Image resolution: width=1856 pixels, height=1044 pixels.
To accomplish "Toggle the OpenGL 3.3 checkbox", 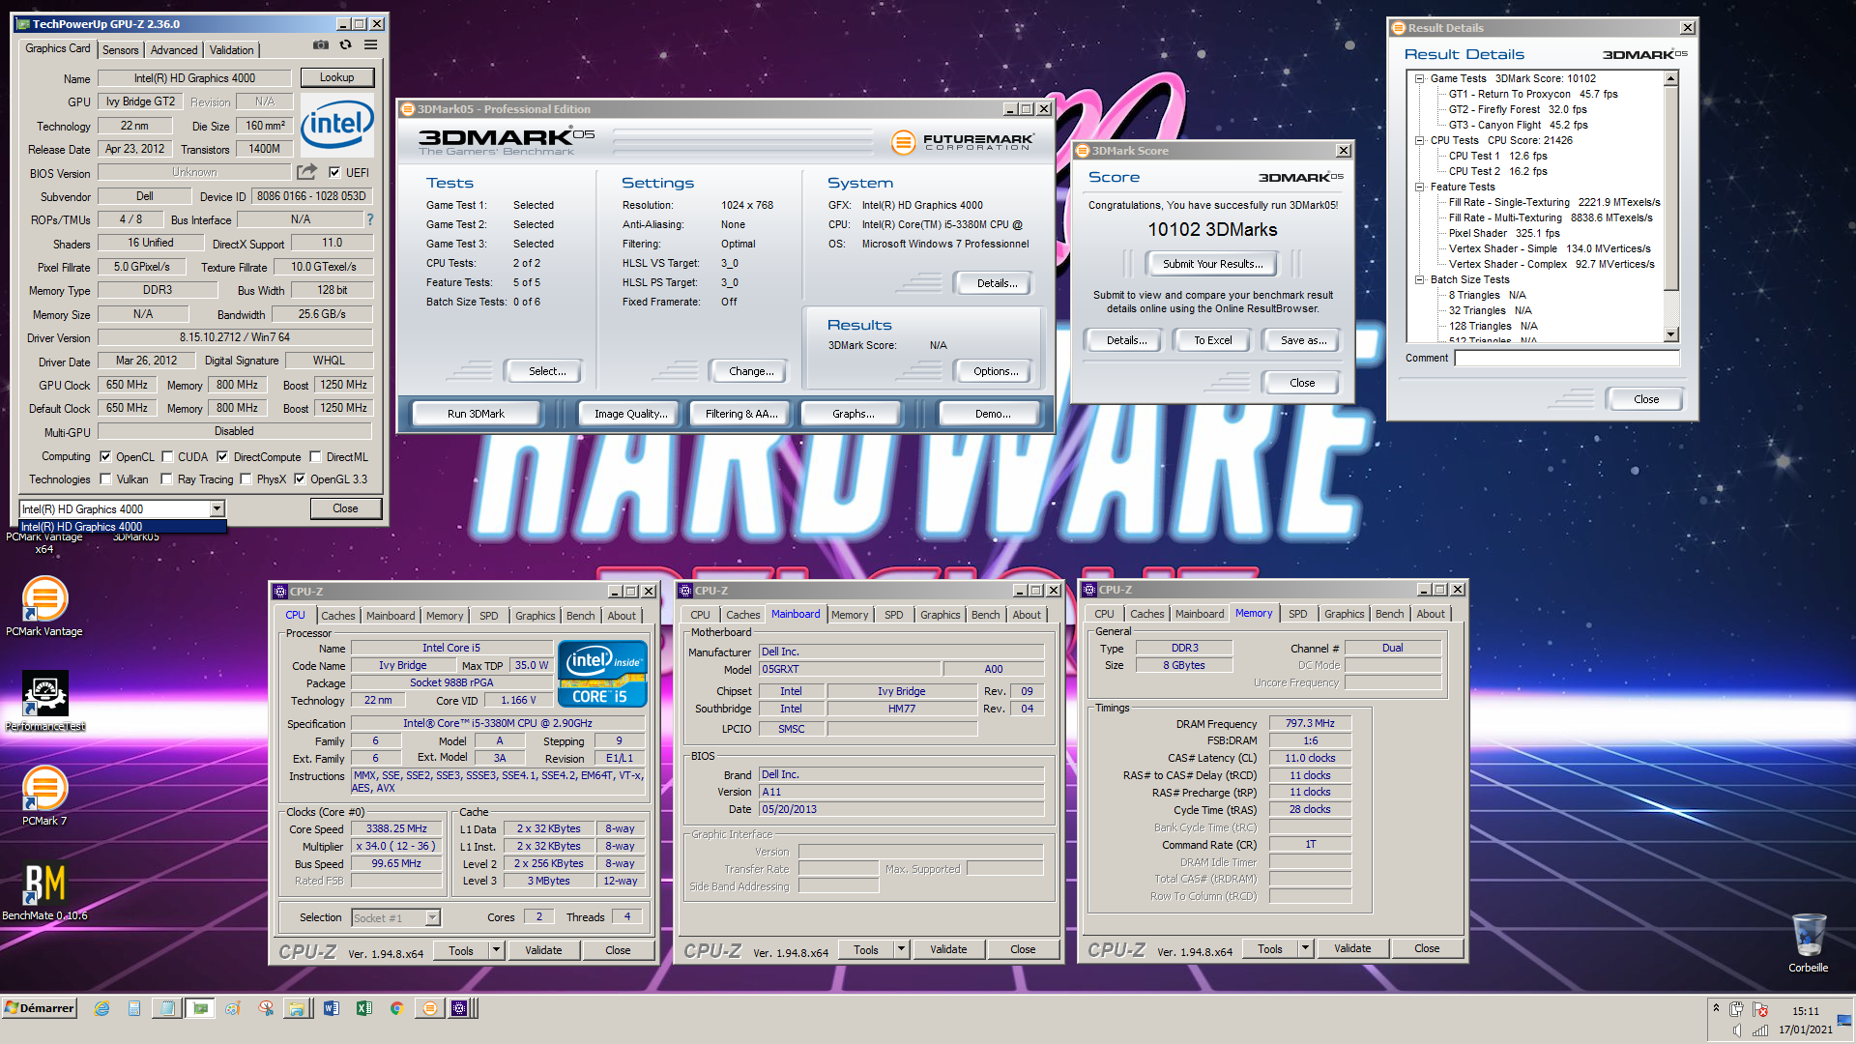I will (x=300, y=478).
